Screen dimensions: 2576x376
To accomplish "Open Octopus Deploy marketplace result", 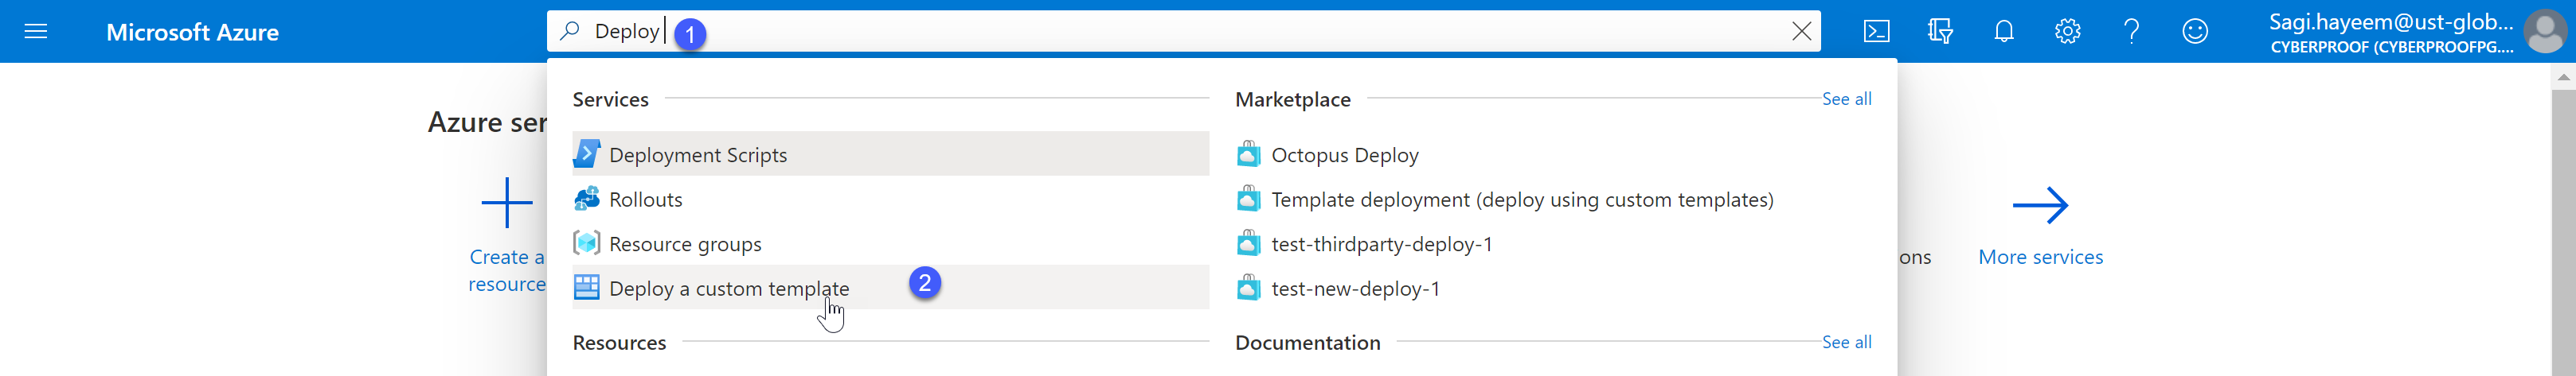I will click(x=1344, y=154).
